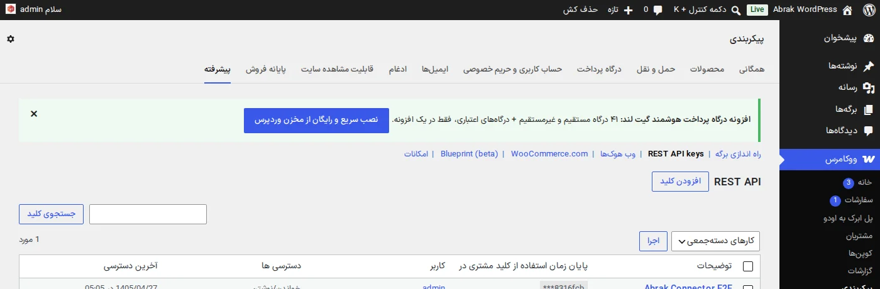Switch to the ادغام tab
Screen dimensions: 880x289
pos(397,69)
